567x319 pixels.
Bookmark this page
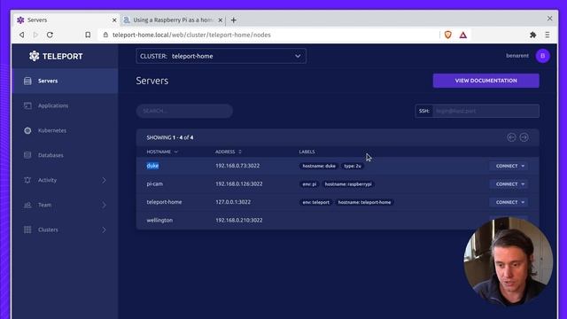[88, 35]
